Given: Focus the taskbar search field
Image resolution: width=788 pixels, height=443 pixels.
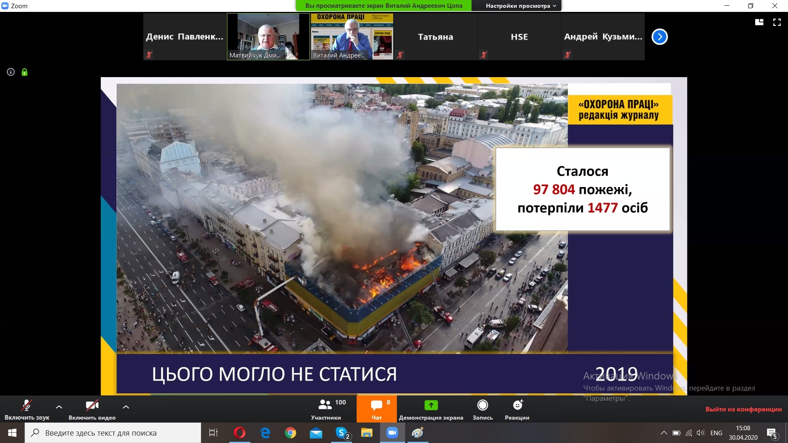Looking at the screenshot, I should 113,433.
